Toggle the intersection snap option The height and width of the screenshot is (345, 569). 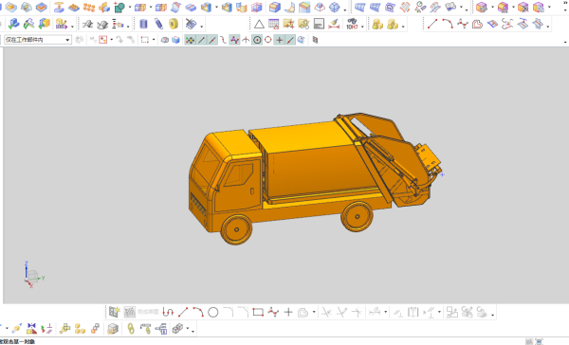[x=246, y=40]
